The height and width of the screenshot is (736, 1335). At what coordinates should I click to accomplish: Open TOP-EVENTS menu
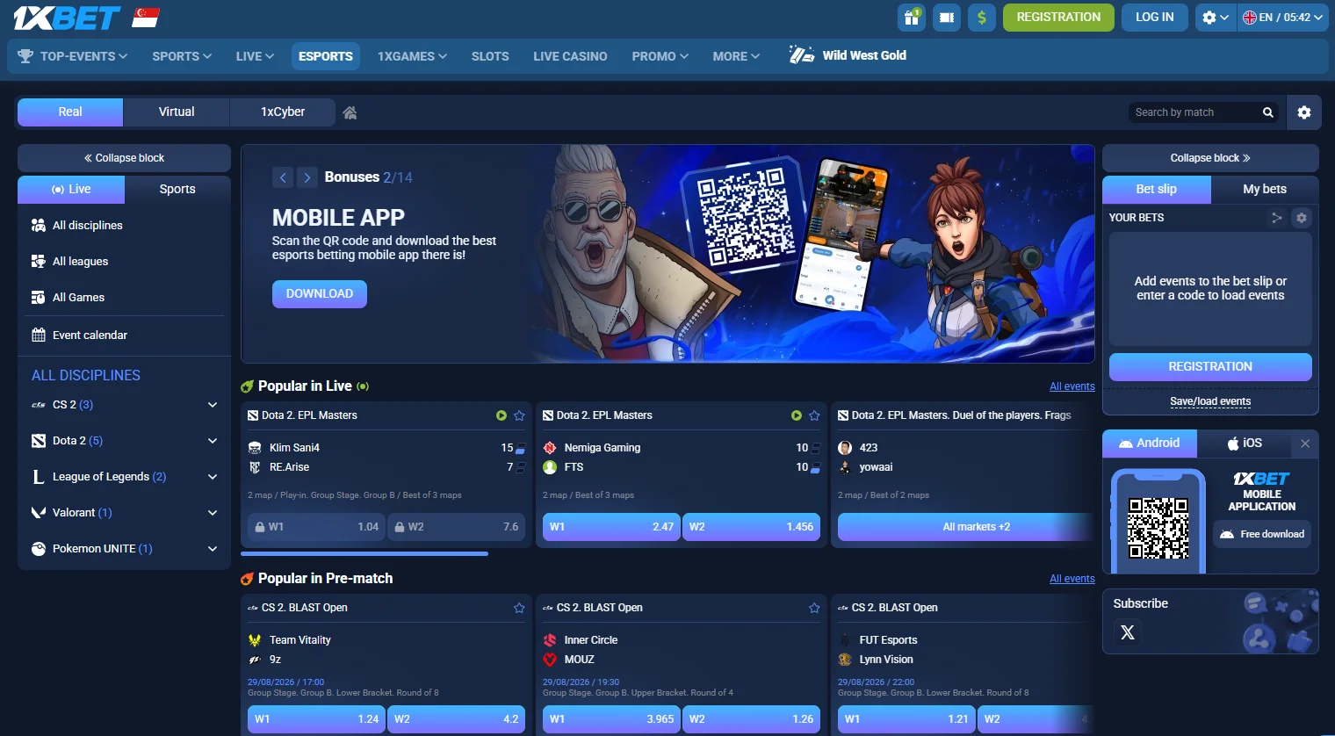tap(73, 56)
